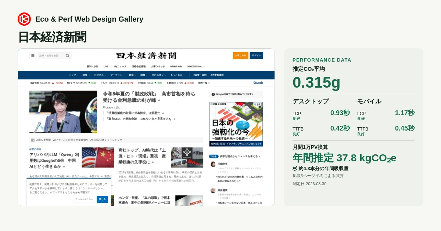Screen dimensions: 441x231
Task: Click 川端由美's round avatar
Action: click(x=213, y=164)
